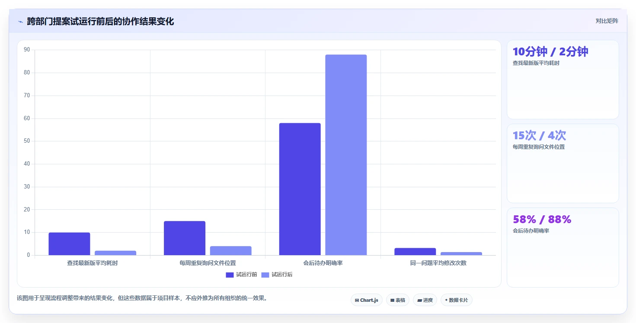Click the Chart.js chip
Screen dimensions: 636x323
(367, 300)
